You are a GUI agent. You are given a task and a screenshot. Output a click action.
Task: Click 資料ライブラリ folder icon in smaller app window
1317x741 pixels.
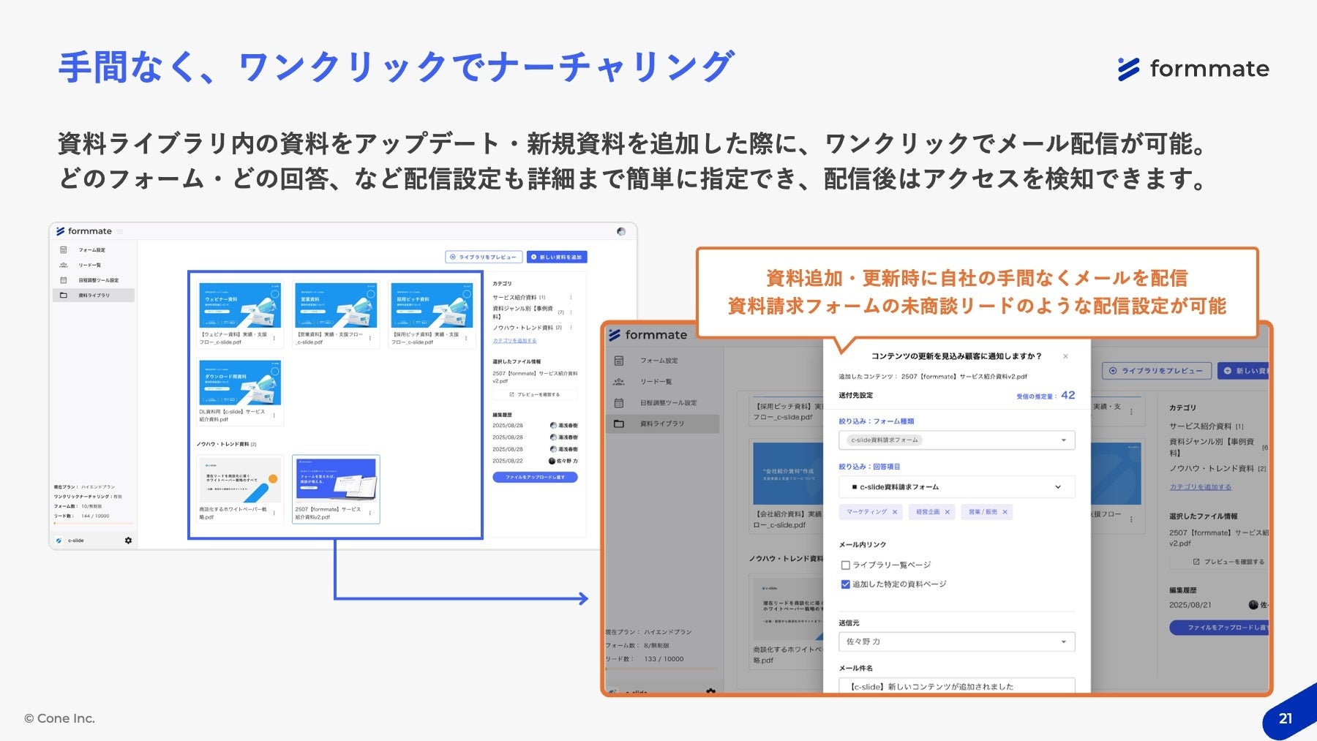tap(64, 296)
